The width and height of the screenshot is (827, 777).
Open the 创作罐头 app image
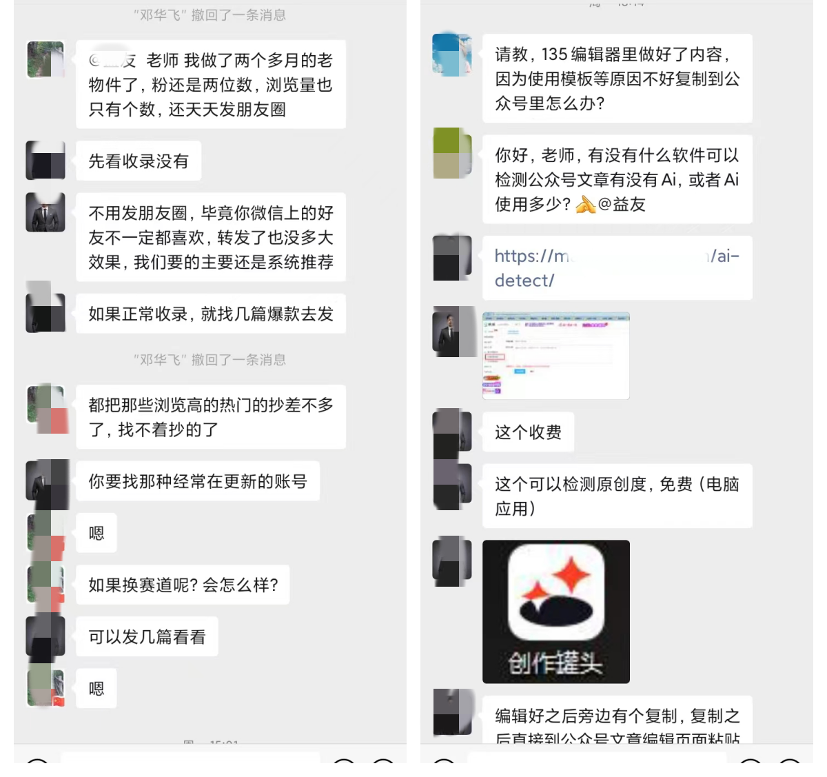tap(556, 612)
